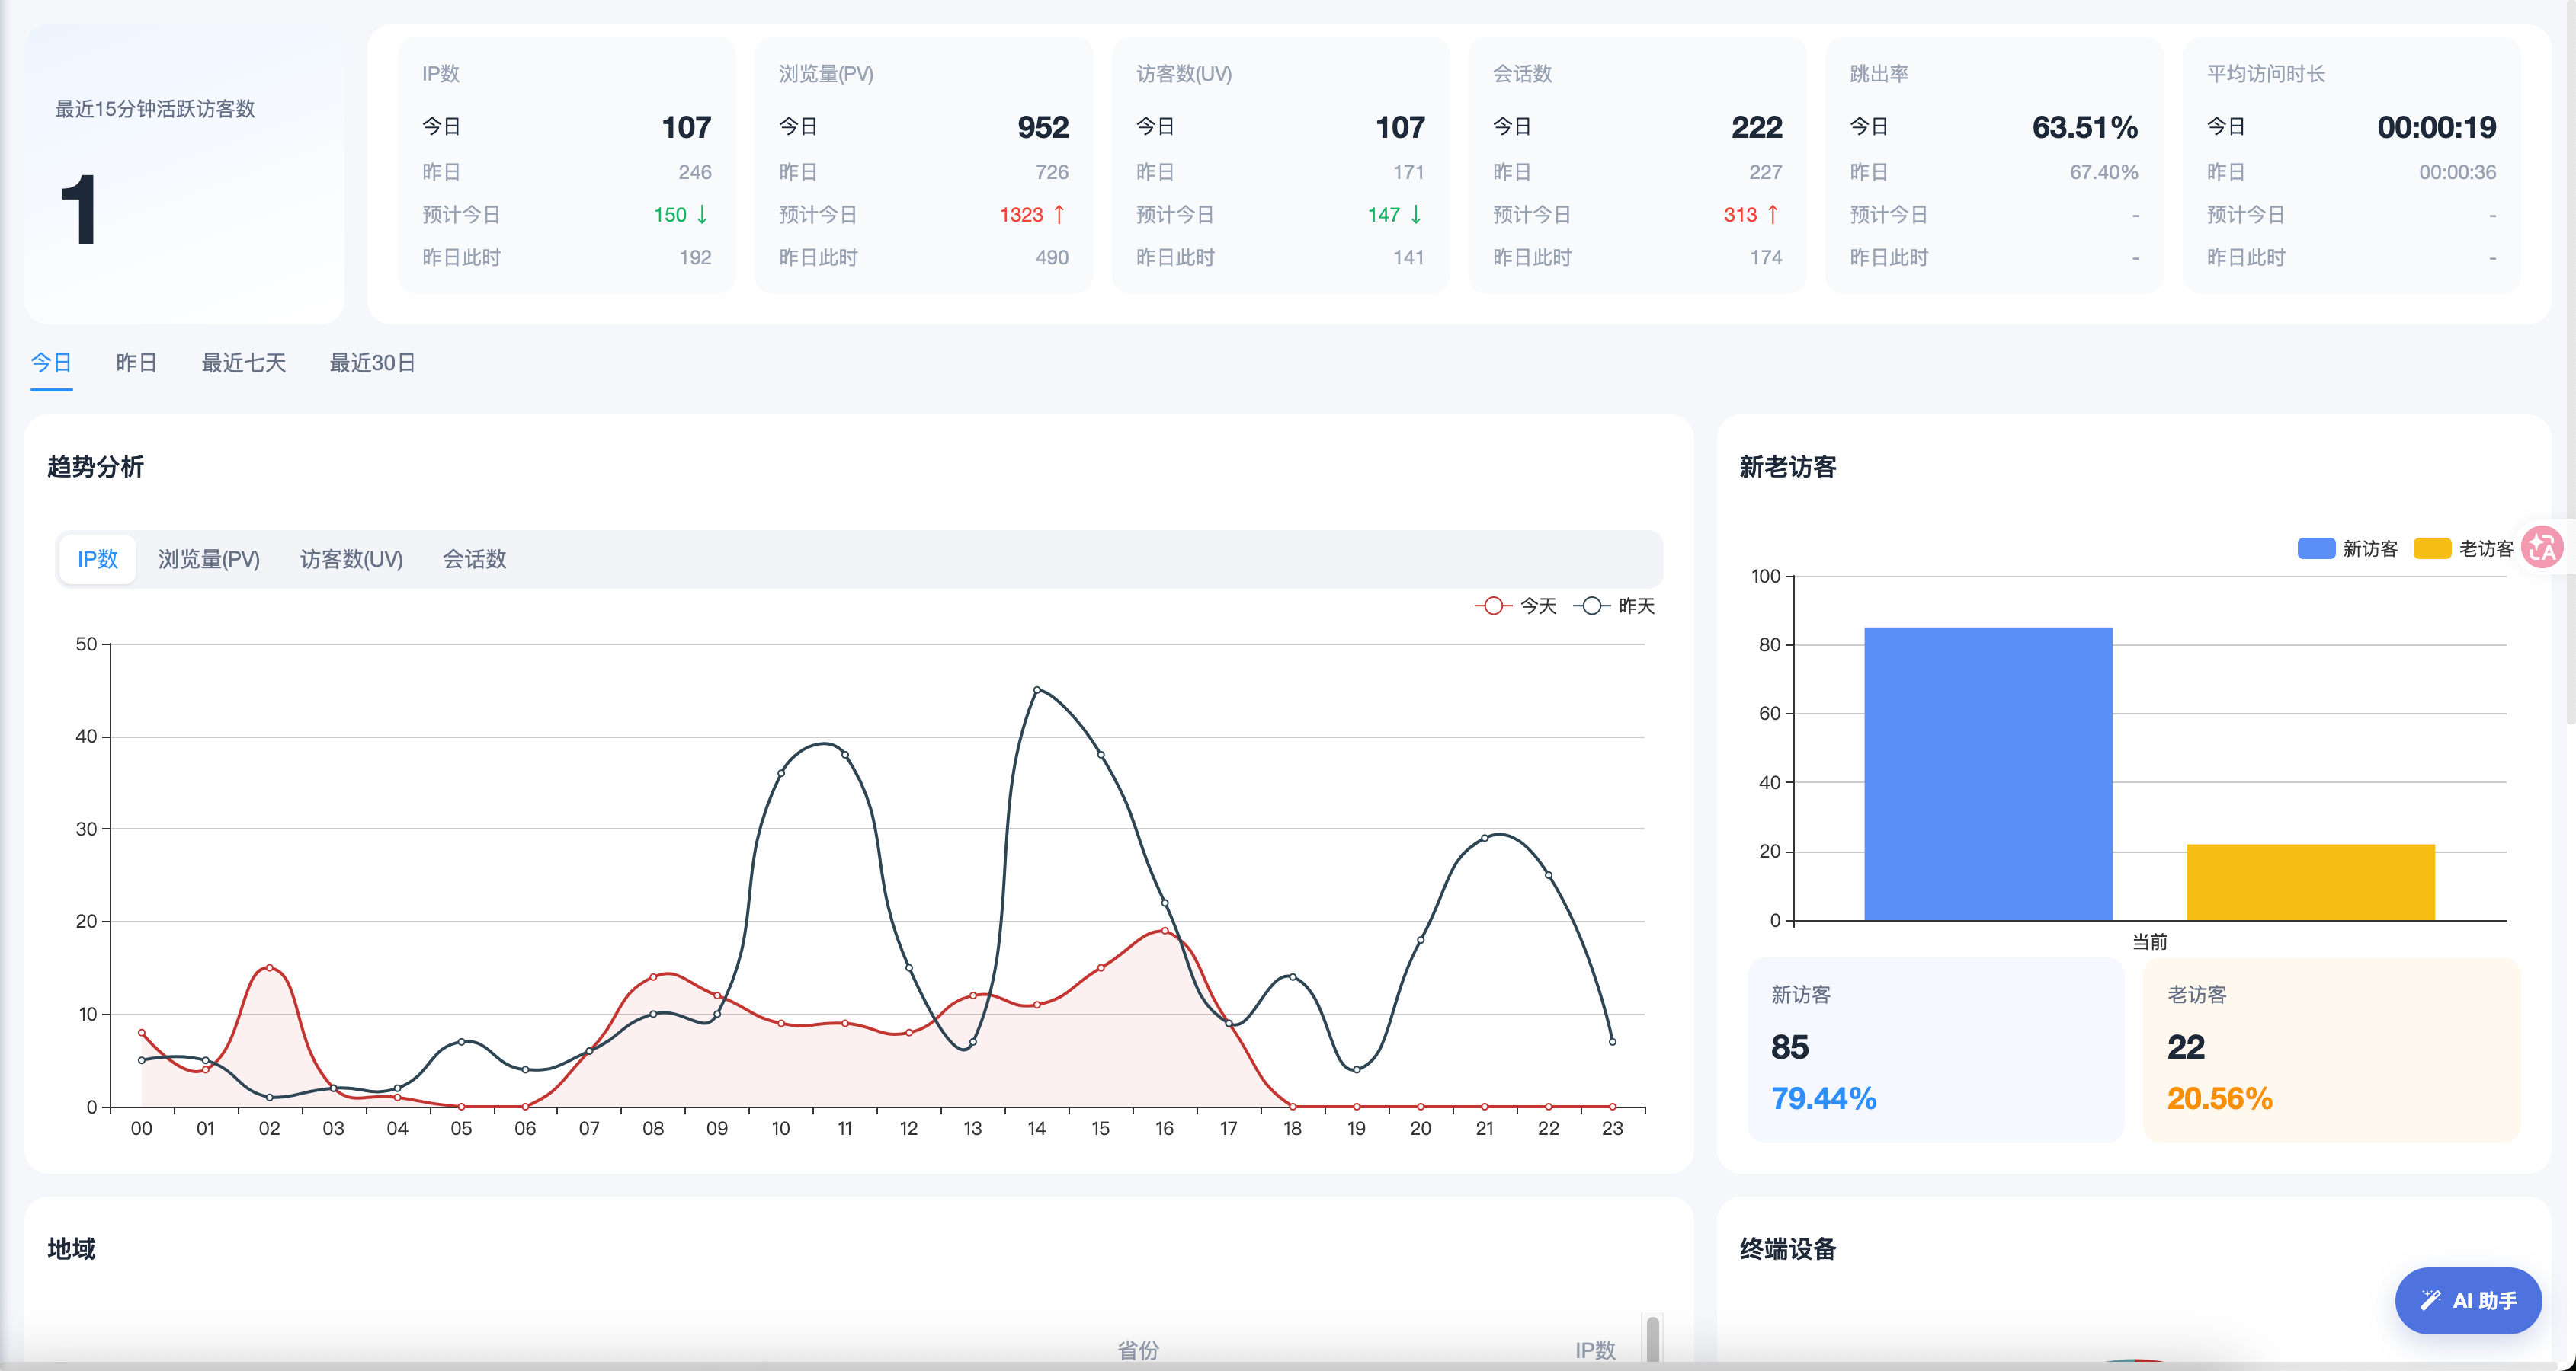Click the 趋势分析 section heading
Viewport: 2576px width, 1371px height.
96,467
